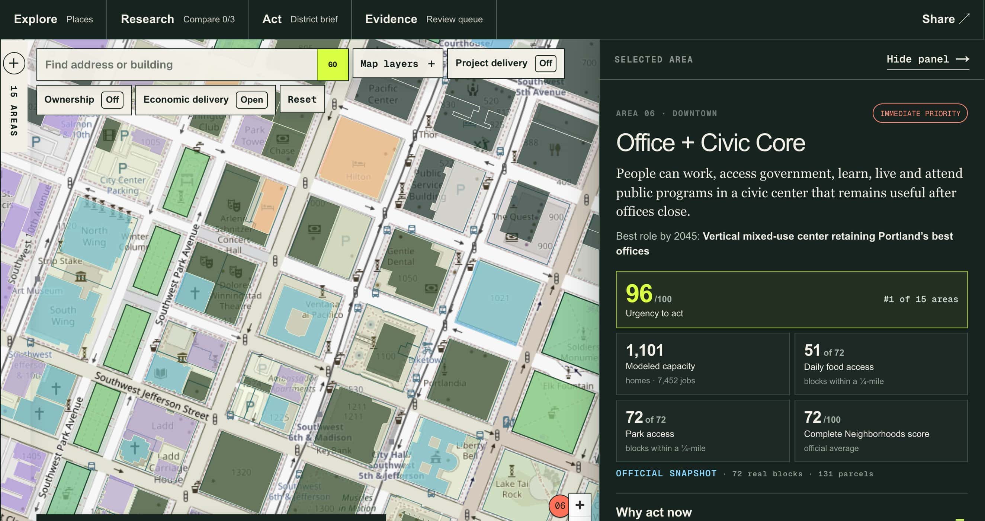Click the Reset button
Screen dimensions: 985x521
pyautogui.click(x=302, y=99)
